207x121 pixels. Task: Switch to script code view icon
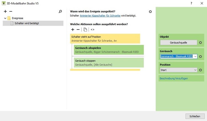92,29
